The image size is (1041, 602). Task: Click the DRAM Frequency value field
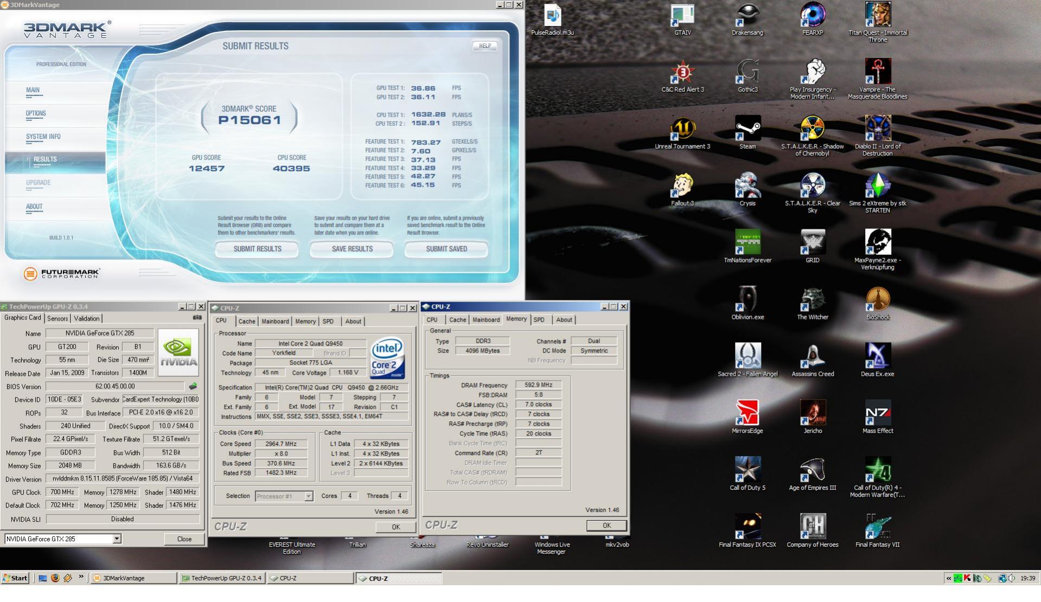tap(539, 385)
